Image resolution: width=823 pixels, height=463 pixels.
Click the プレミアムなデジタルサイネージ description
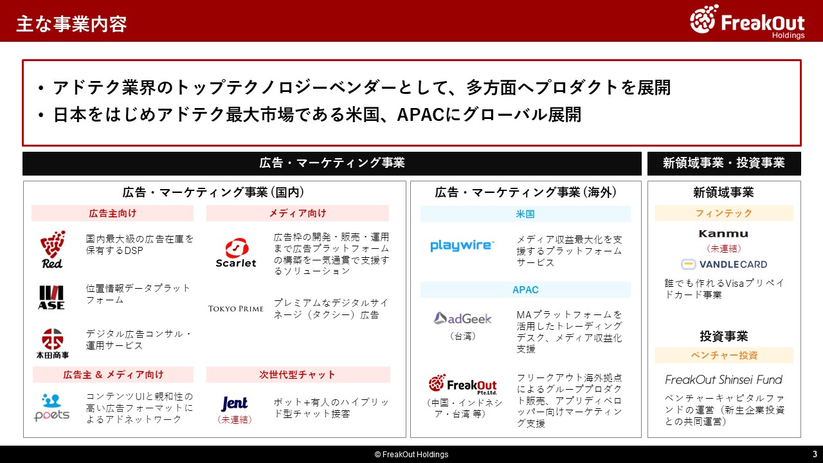point(331,309)
